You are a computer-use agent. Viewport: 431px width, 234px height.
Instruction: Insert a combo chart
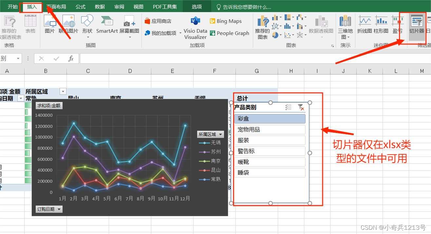coord(301,26)
